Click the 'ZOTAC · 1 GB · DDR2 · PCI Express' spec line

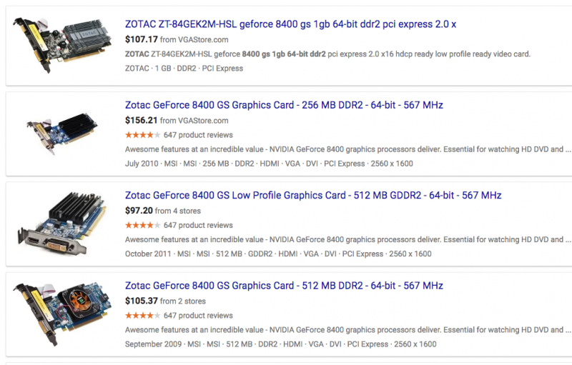tap(184, 69)
